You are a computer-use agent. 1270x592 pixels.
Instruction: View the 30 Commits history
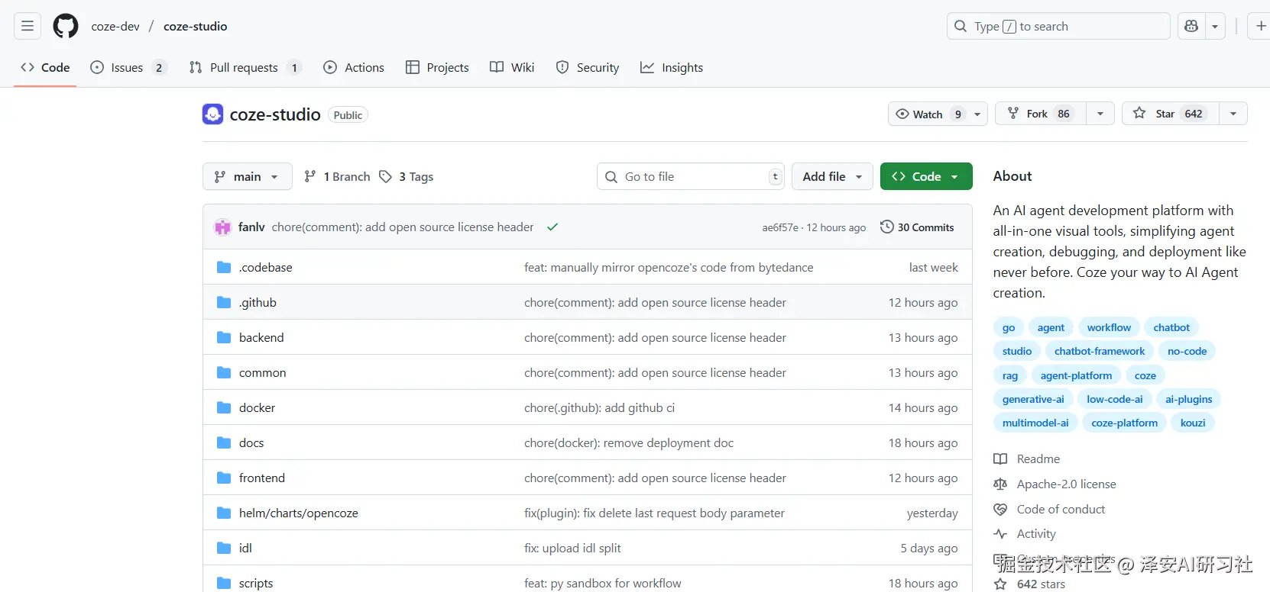click(917, 227)
